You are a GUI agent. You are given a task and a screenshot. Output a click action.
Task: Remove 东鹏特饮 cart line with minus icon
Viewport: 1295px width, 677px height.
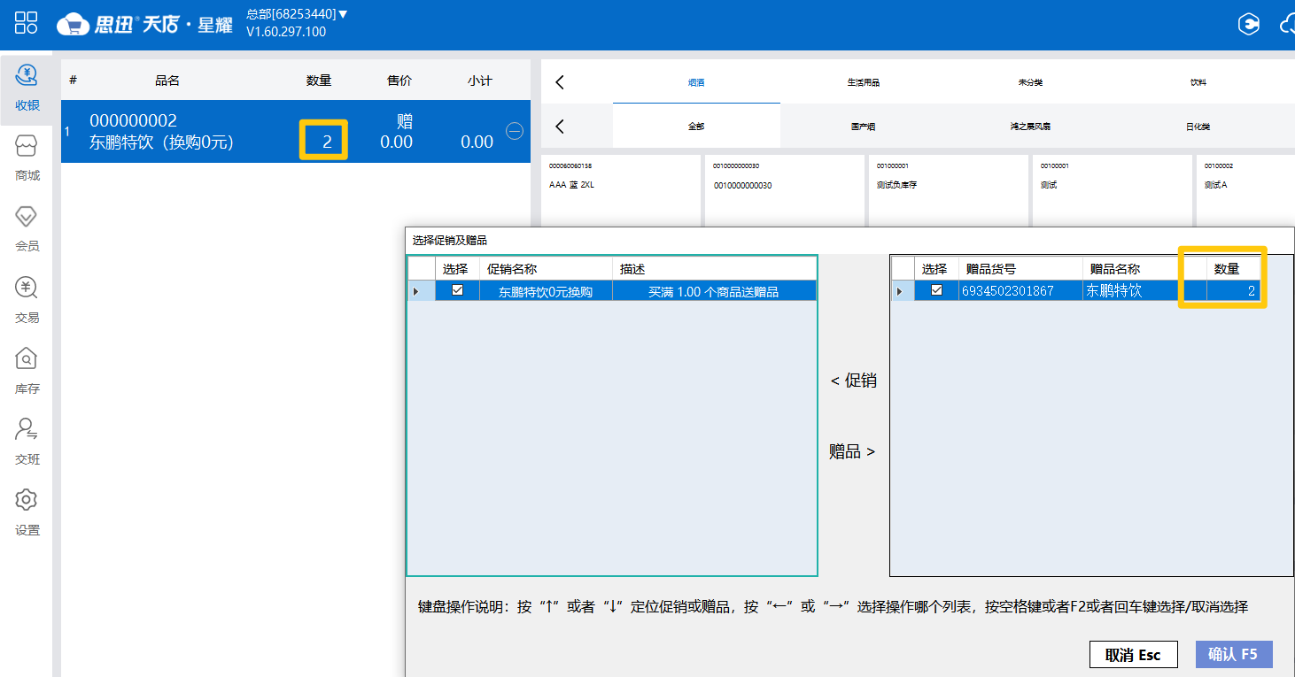point(515,131)
